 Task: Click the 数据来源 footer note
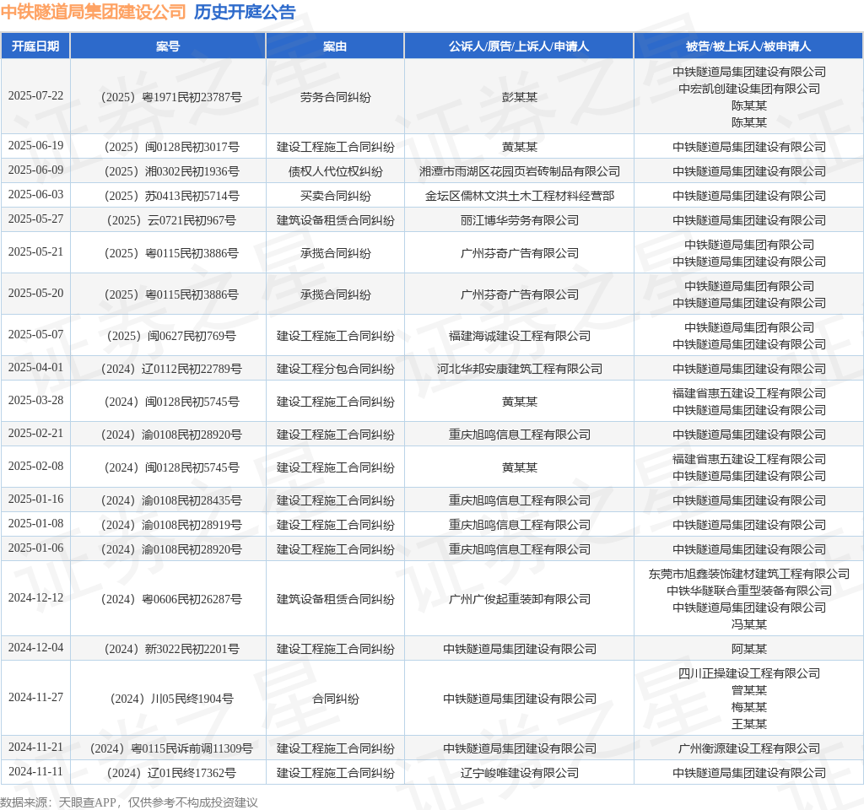pos(129,802)
